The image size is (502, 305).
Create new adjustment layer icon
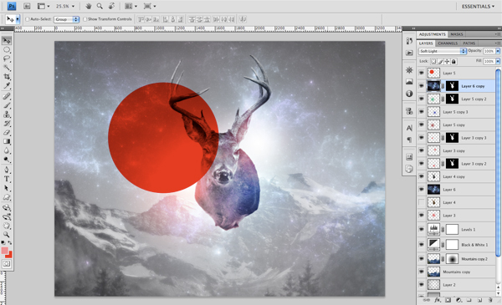458,300
